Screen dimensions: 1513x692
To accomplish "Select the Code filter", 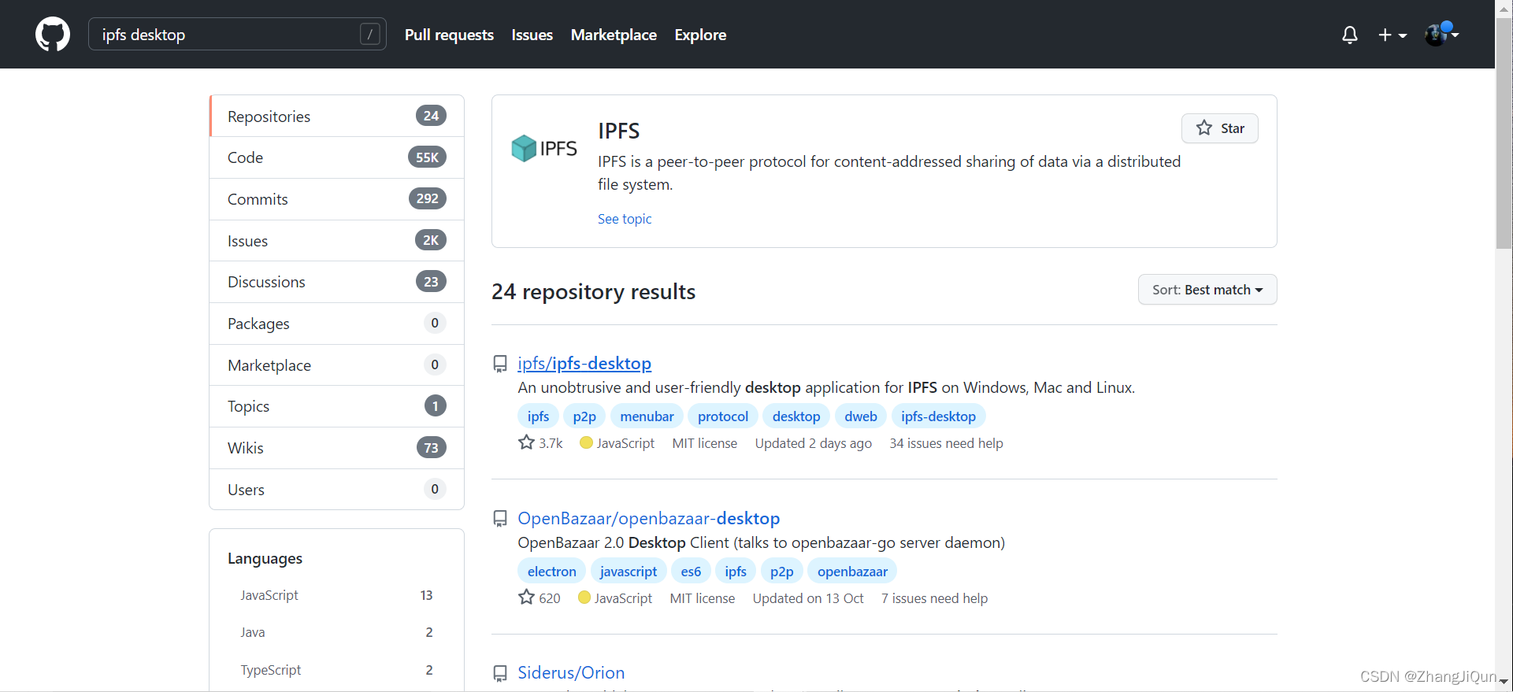I will click(337, 157).
